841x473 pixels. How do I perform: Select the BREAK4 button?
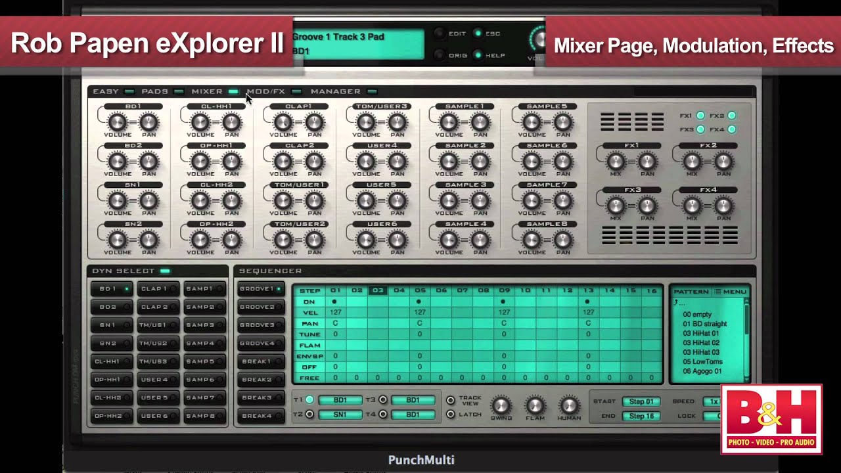coord(260,415)
